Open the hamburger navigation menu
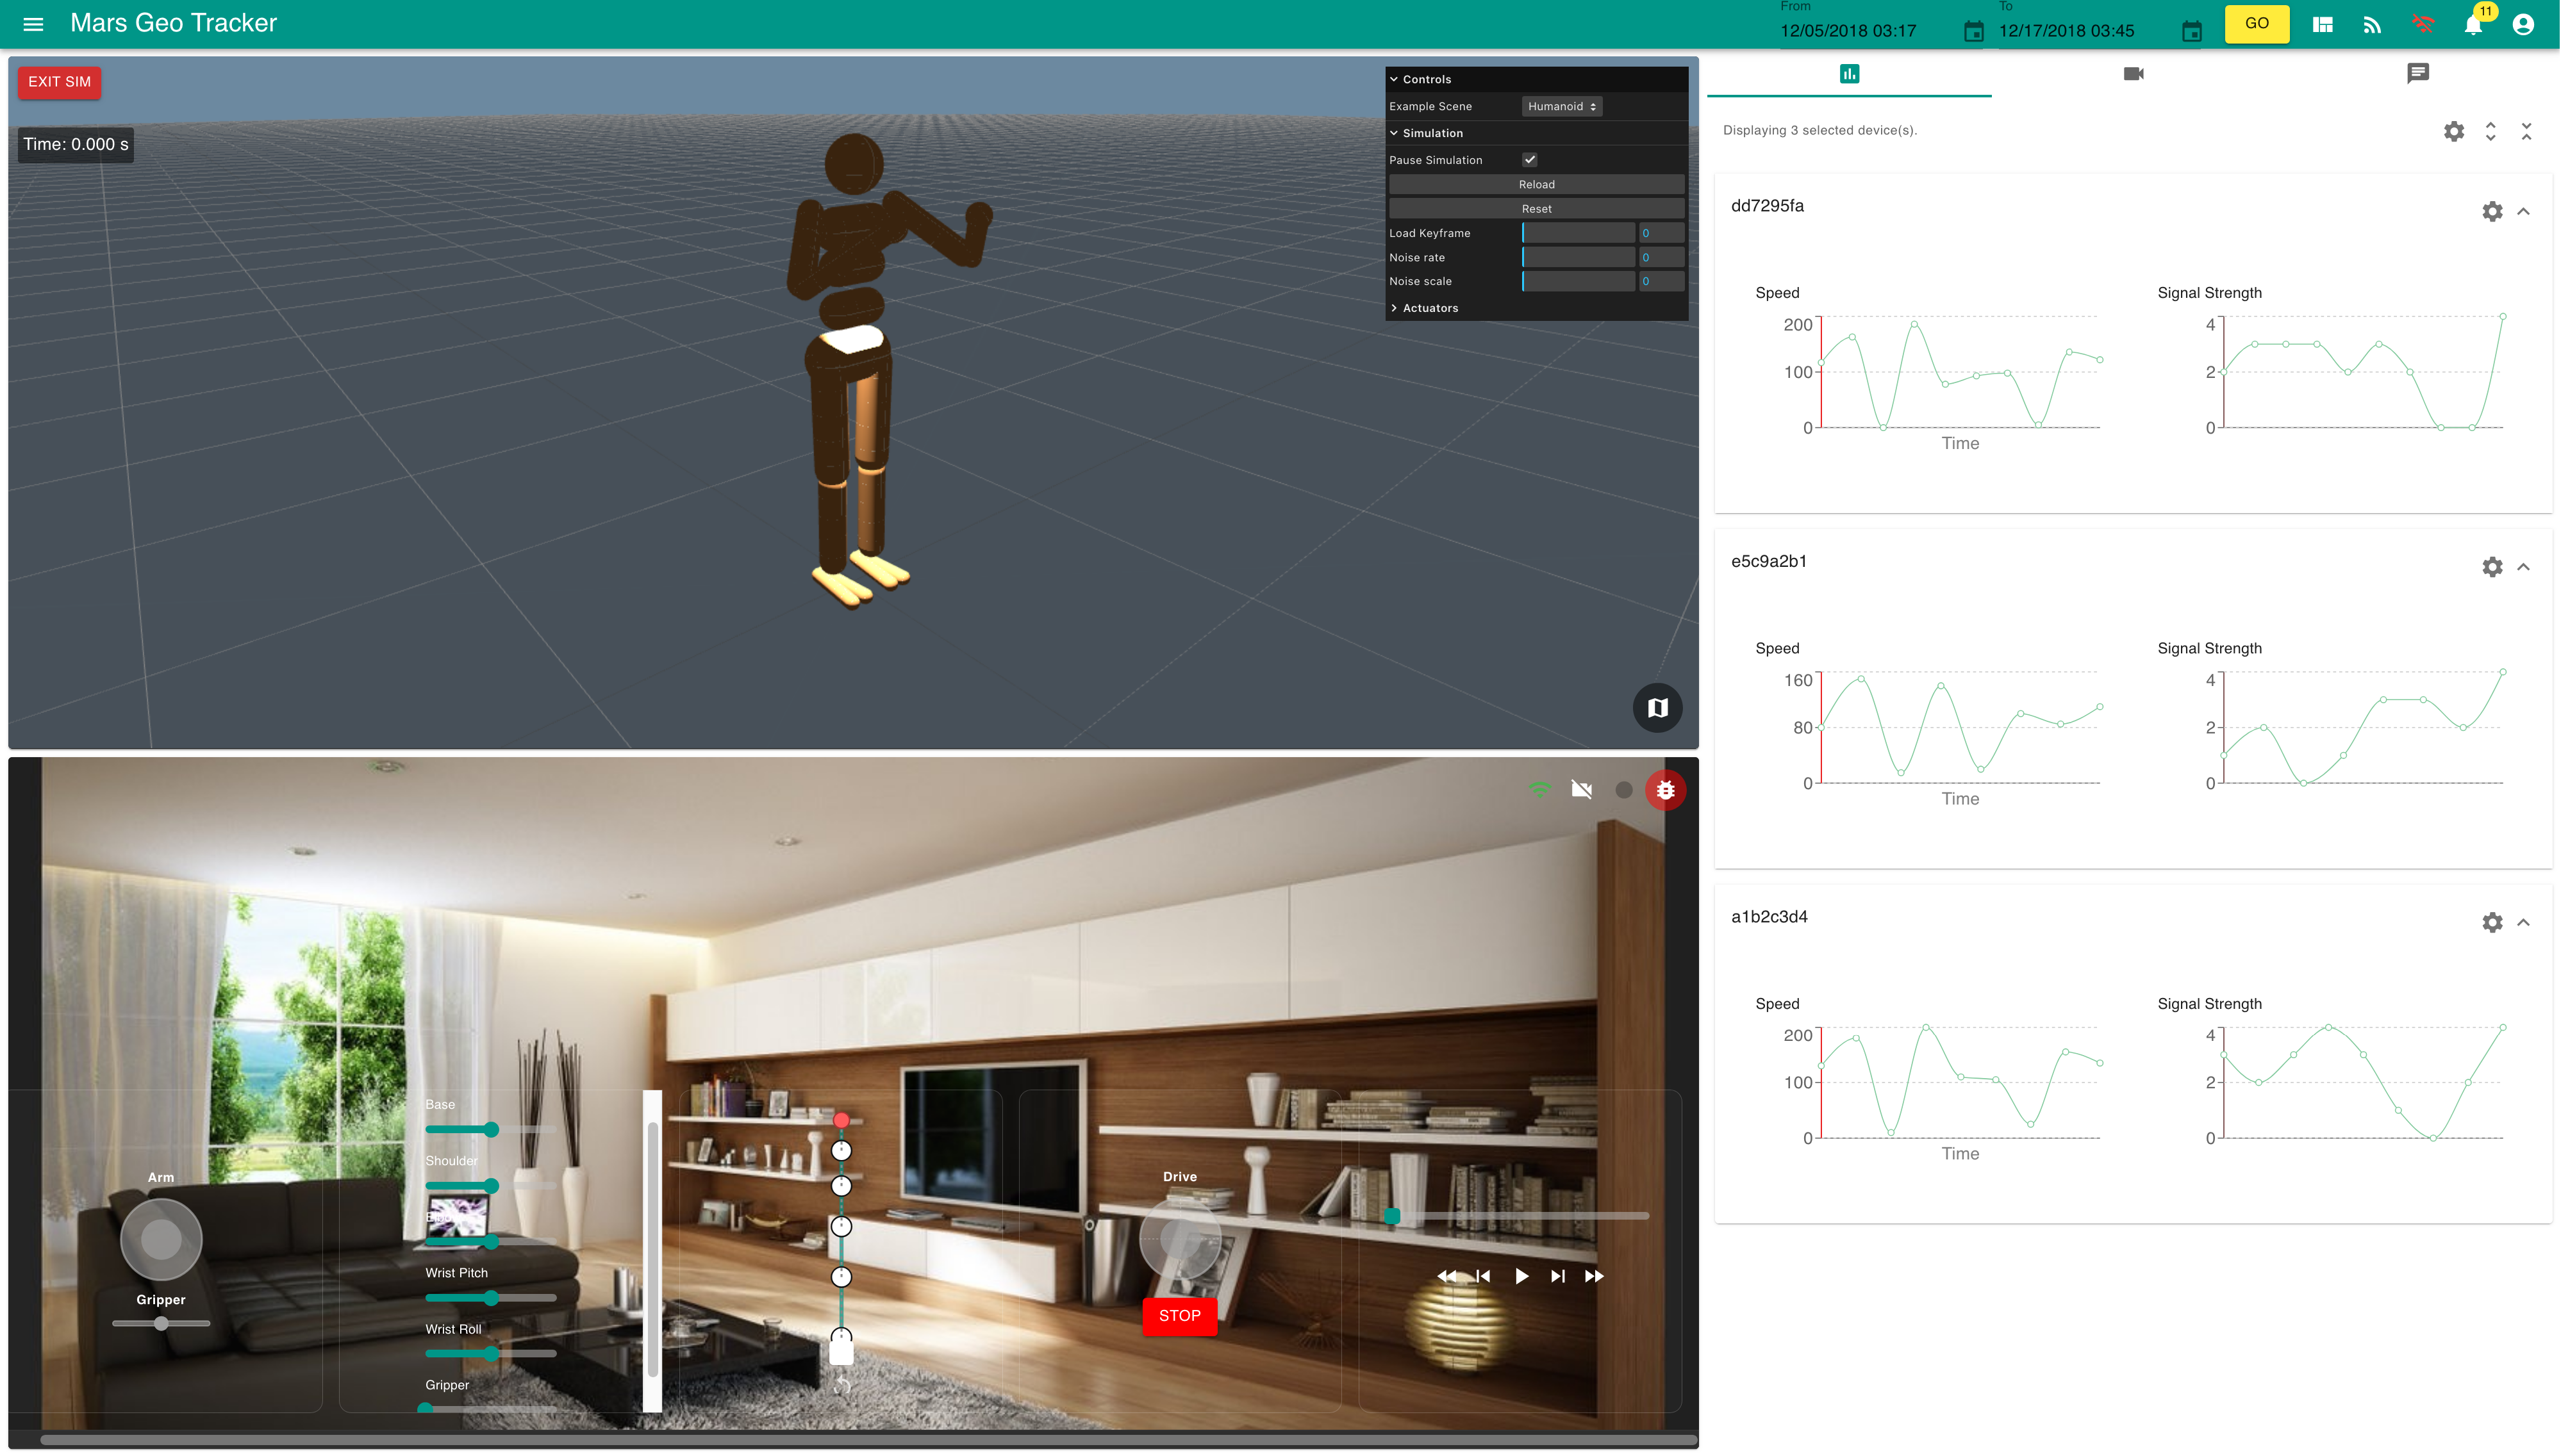 (33, 24)
